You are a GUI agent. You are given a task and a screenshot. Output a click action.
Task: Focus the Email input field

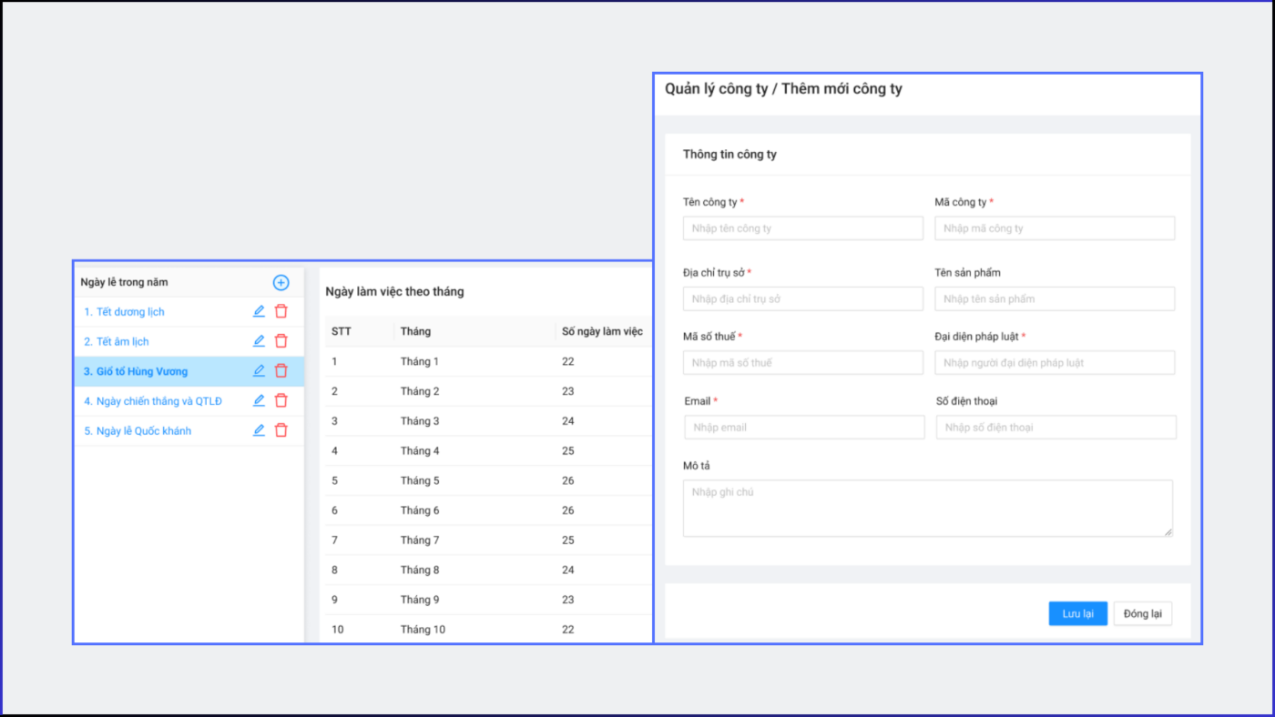pyautogui.click(x=804, y=427)
